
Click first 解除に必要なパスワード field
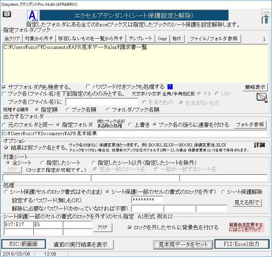click(x=147, y=208)
